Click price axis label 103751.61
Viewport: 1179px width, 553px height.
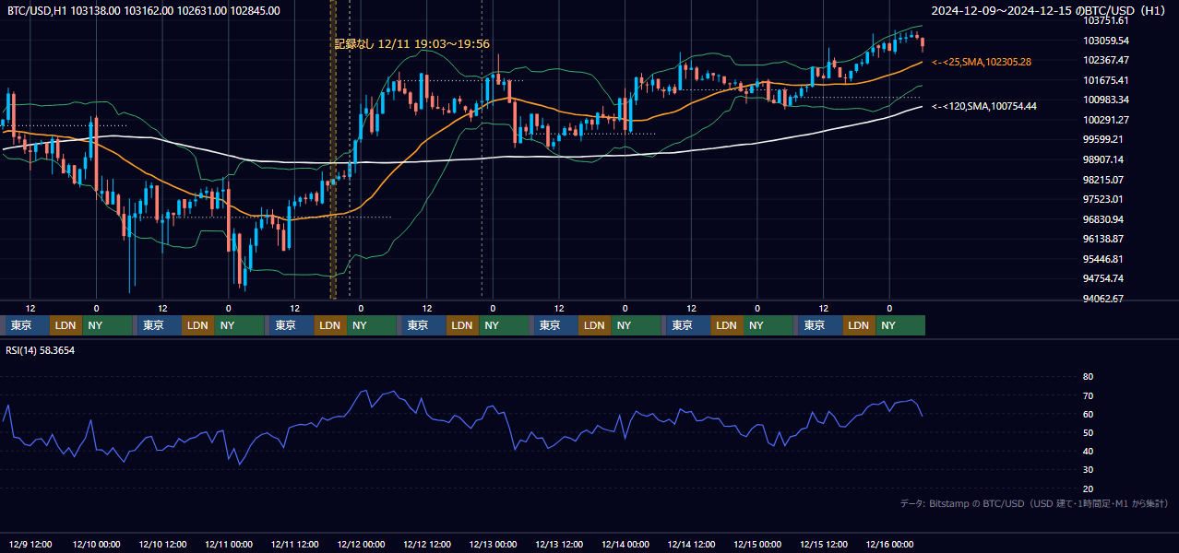click(1106, 20)
